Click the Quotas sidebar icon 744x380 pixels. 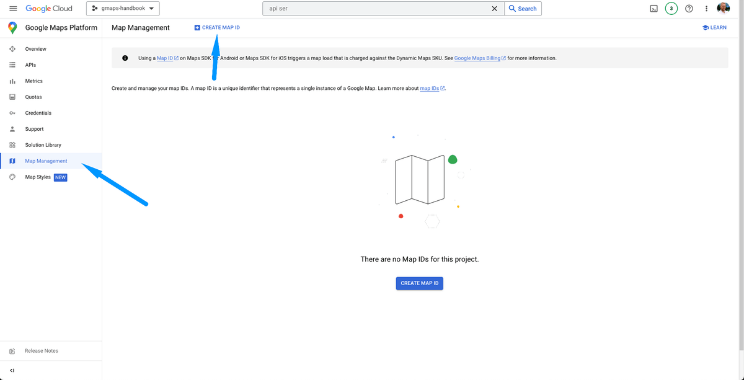point(12,97)
